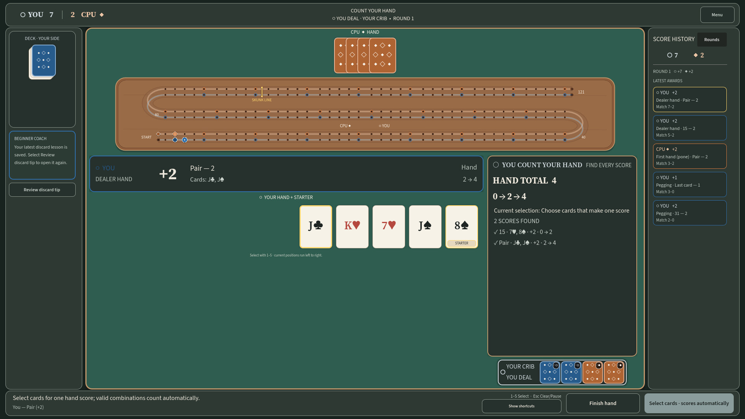Click the 'Pair · J♣, J♠' found score row
The height and width of the screenshot is (419, 745).
click(525, 243)
